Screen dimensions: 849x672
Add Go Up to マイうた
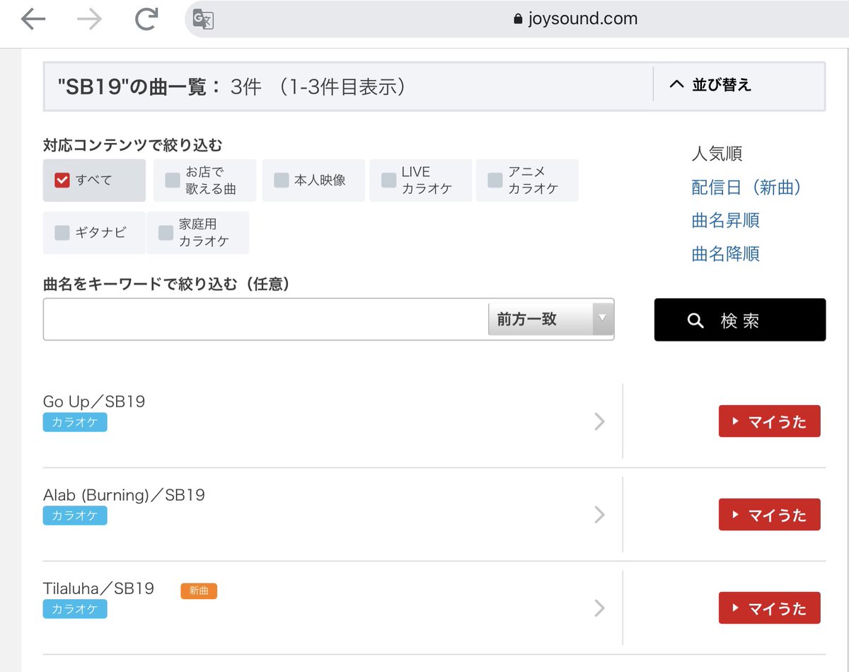[x=770, y=421]
